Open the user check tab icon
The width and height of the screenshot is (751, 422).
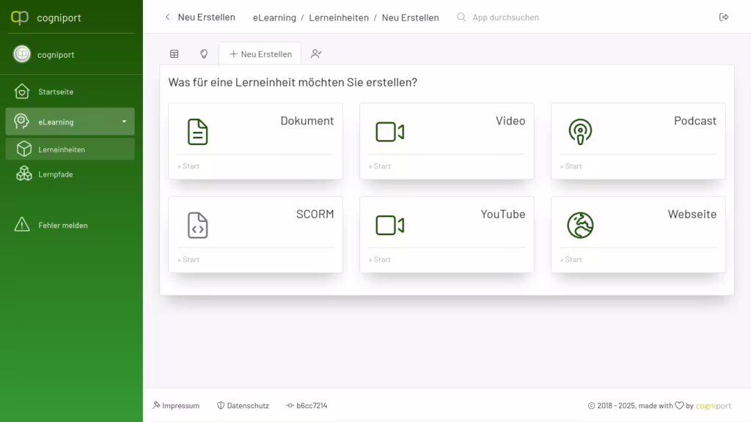(316, 53)
